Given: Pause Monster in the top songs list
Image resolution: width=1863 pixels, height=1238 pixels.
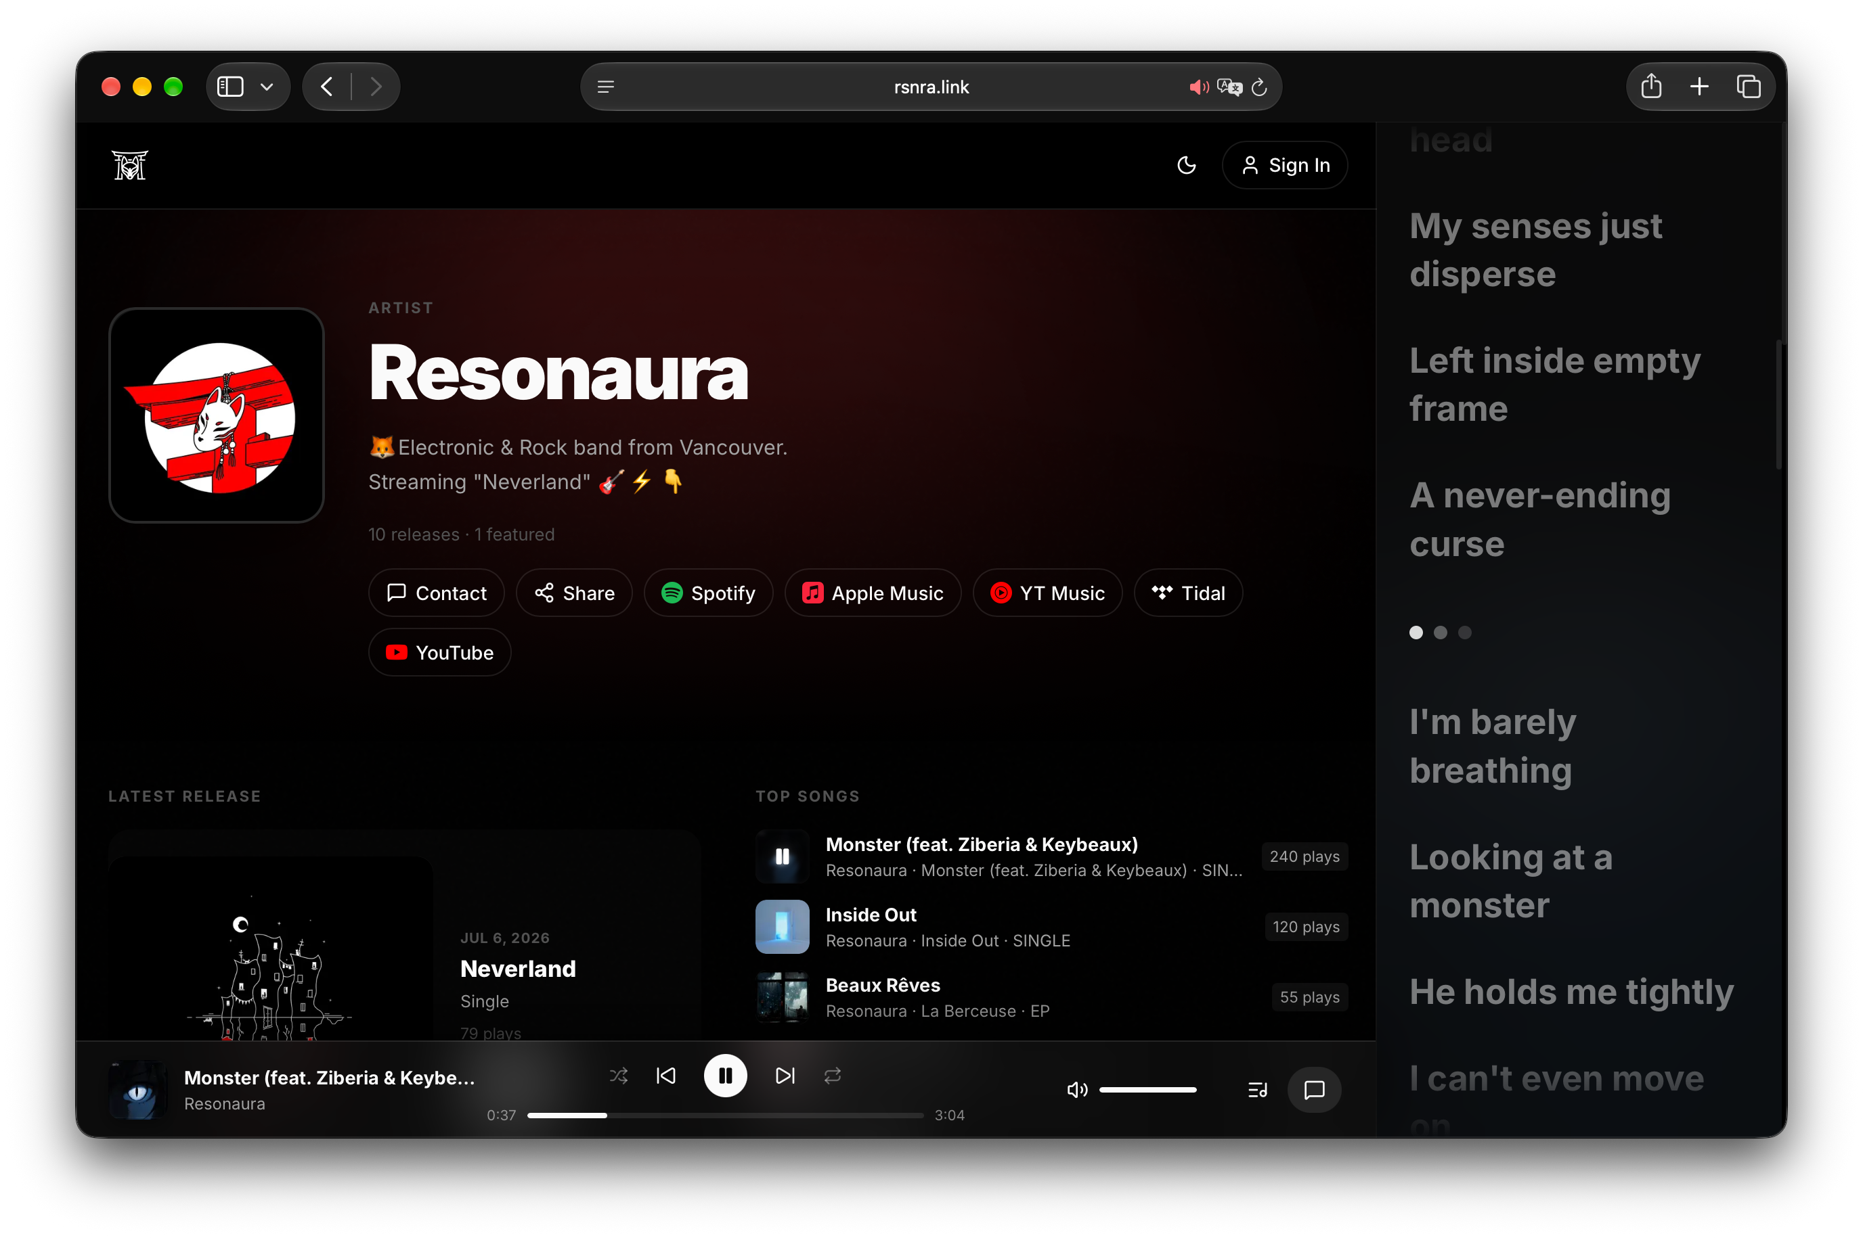Looking at the screenshot, I should 782,856.
